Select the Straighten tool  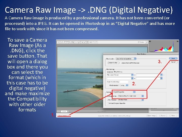76,42
